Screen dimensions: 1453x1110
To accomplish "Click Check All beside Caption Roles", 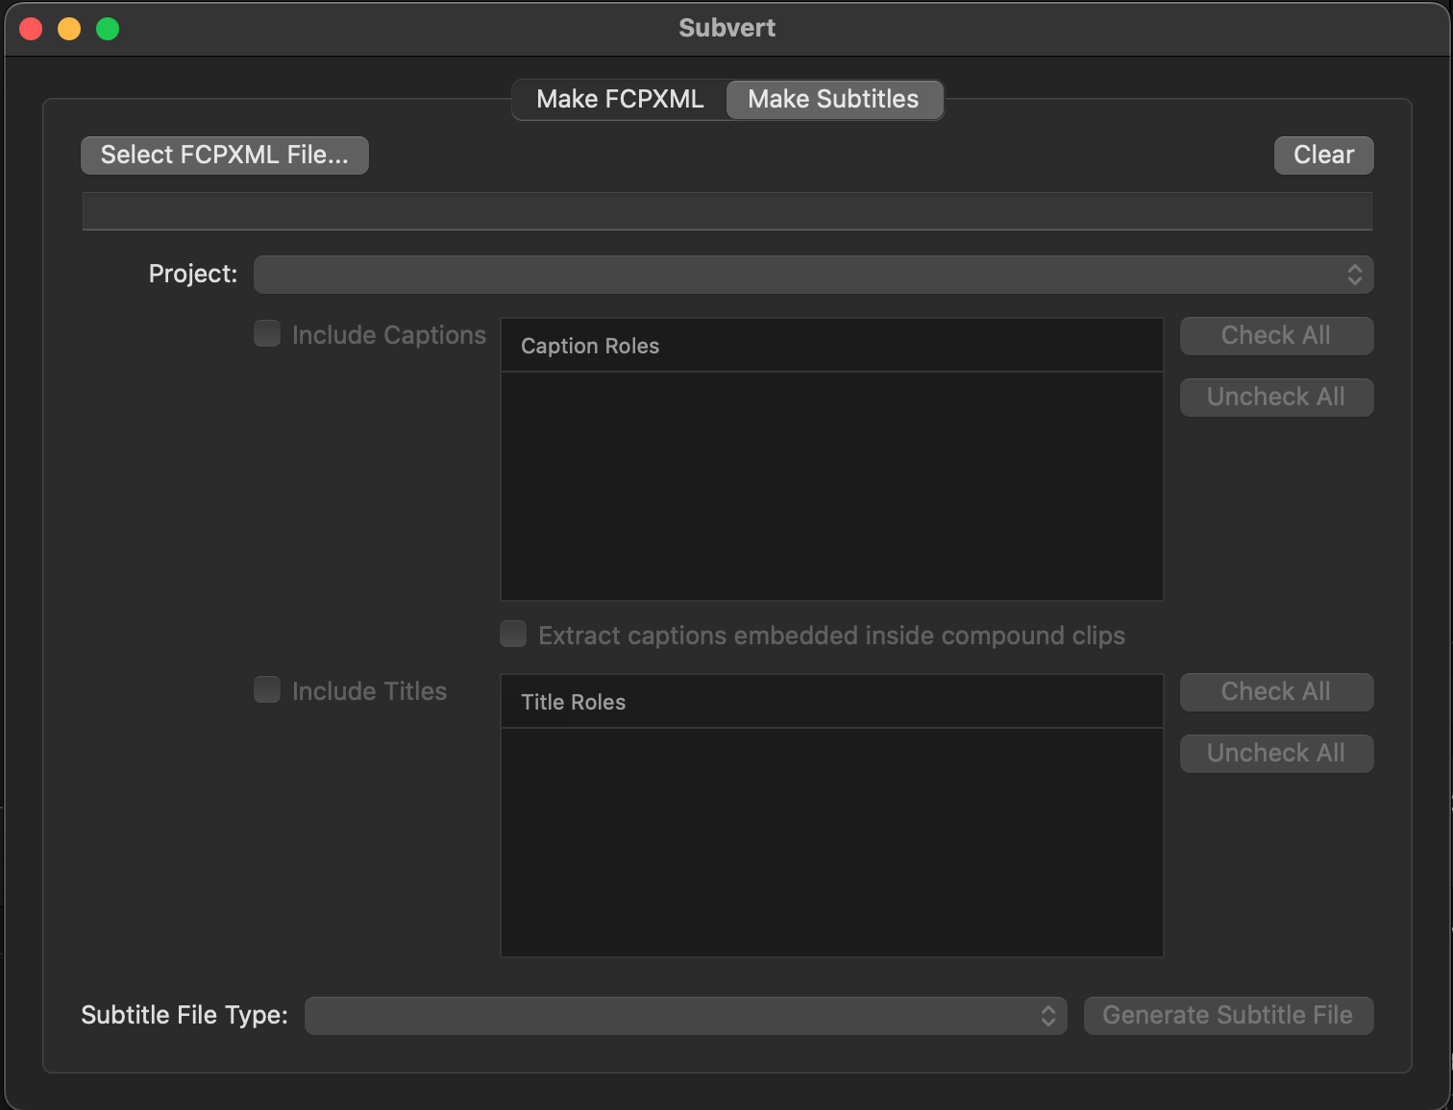I will point(1276,336).
